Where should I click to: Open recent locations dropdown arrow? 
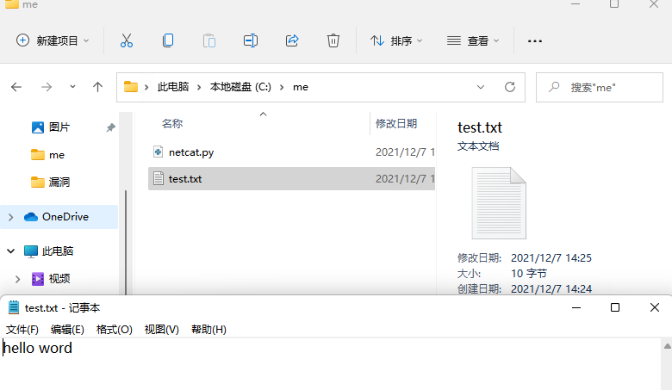click(73, 87)
